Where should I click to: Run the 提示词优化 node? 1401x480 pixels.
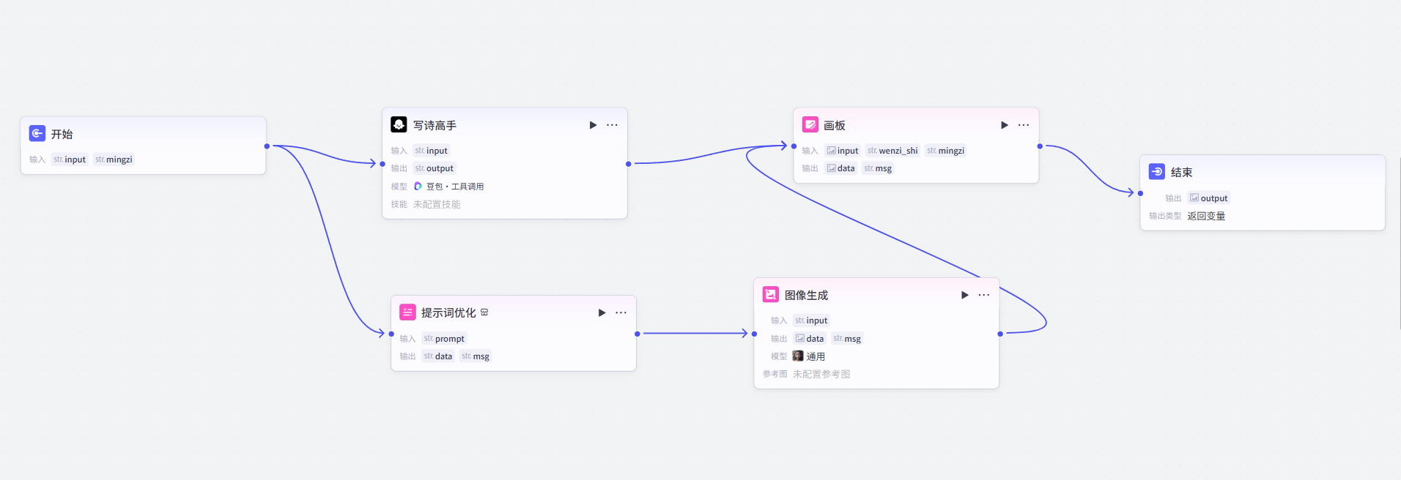pyautogui.click(x=602, y=312)
